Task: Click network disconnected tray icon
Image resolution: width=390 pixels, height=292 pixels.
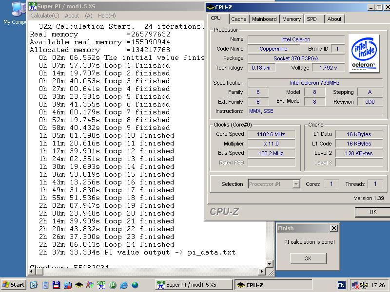Action: pyautogui.click(x=355, y=285)
